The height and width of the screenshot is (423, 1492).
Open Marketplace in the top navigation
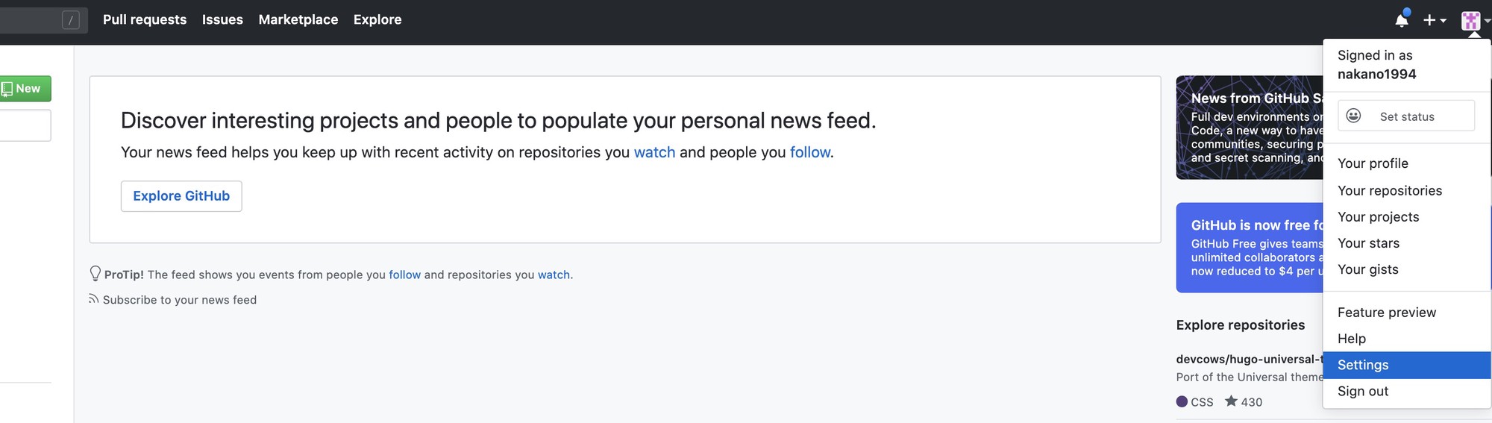coord(298,19)
